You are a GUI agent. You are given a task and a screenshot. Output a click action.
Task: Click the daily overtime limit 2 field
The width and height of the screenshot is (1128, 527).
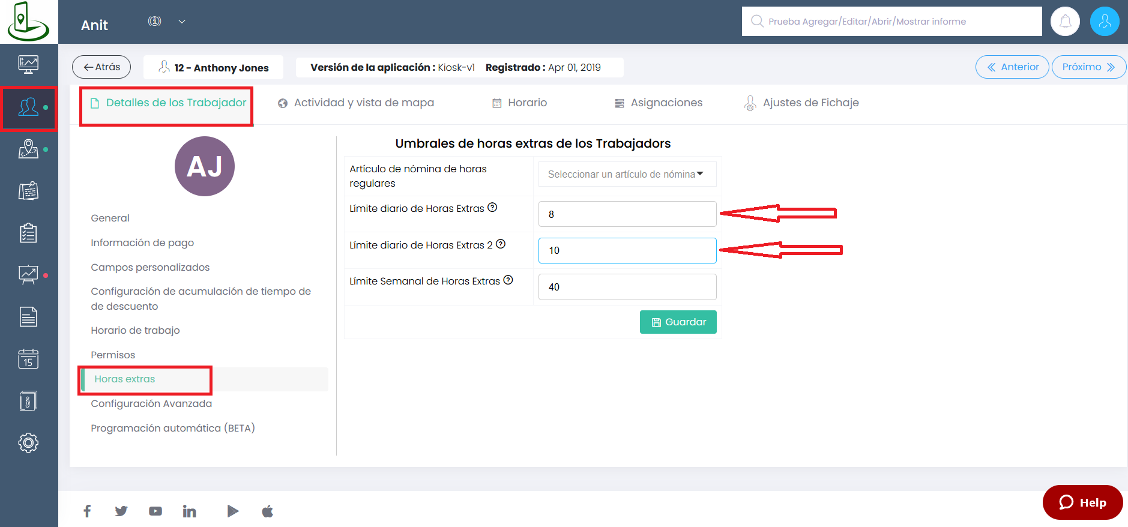point(627,251)
